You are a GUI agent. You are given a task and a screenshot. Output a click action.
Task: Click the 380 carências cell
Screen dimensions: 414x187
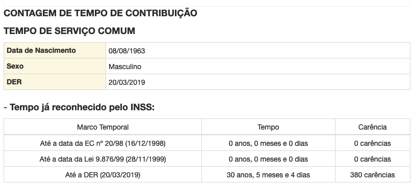point(373,175)
